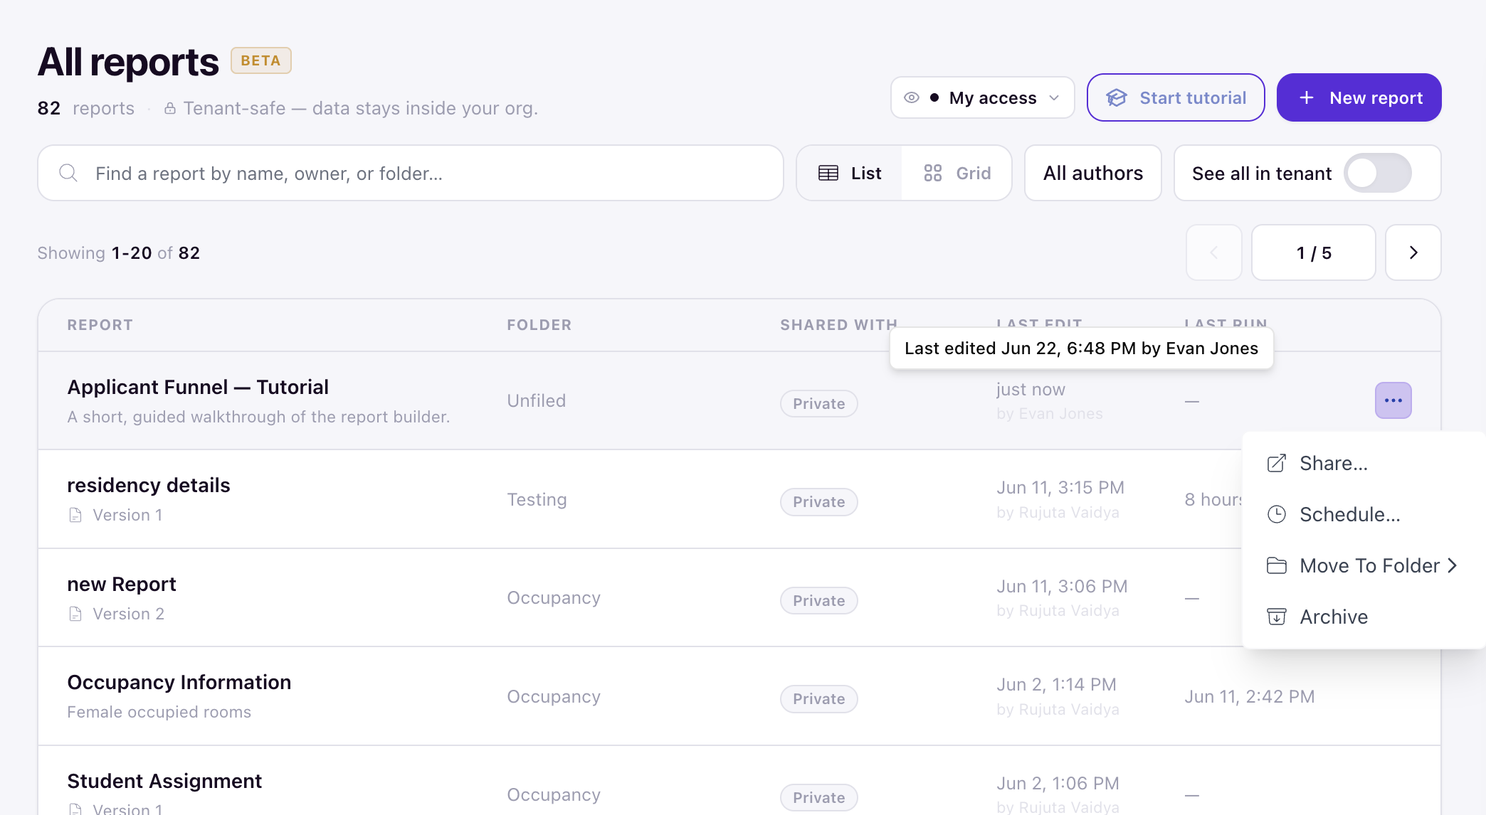Create a New report
The image size is (1486, 815).
[1359, 97]
